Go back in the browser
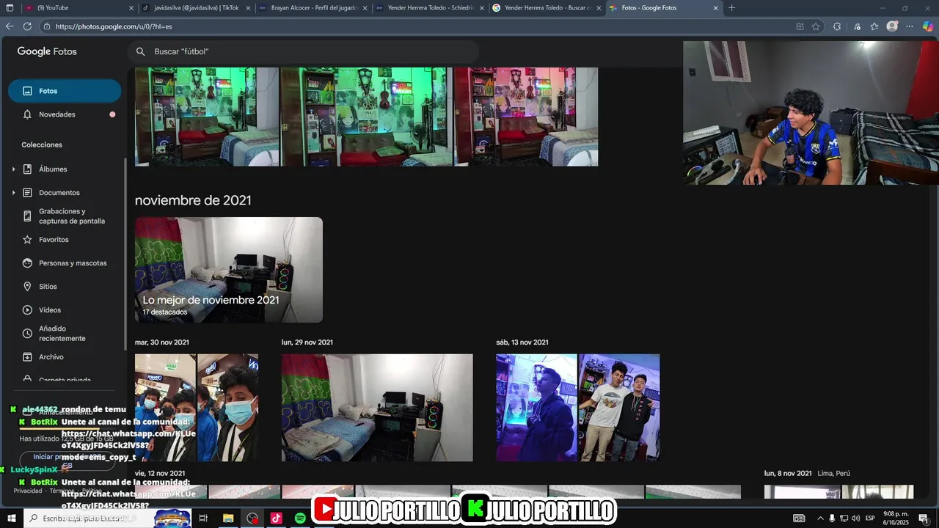This screenshot has height=528, width=939. click(x=10, y=26)
